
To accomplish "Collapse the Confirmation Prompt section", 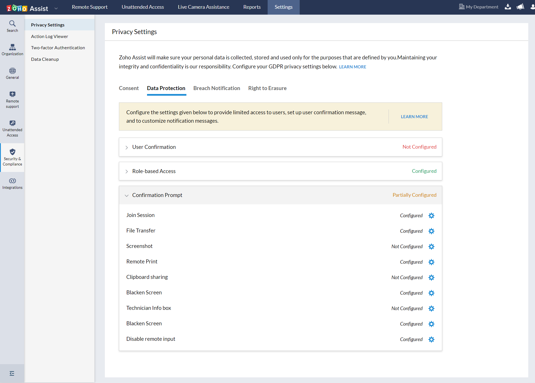I will [x=127, y=195].
